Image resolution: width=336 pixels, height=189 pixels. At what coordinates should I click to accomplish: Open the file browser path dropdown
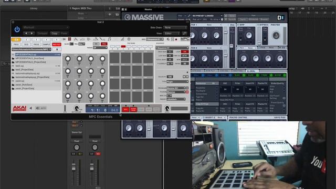[31, 49]
